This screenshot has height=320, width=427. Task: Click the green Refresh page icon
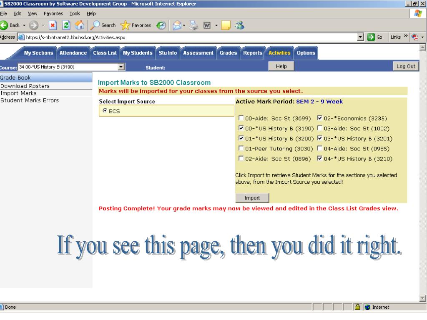tap(66, 25)
